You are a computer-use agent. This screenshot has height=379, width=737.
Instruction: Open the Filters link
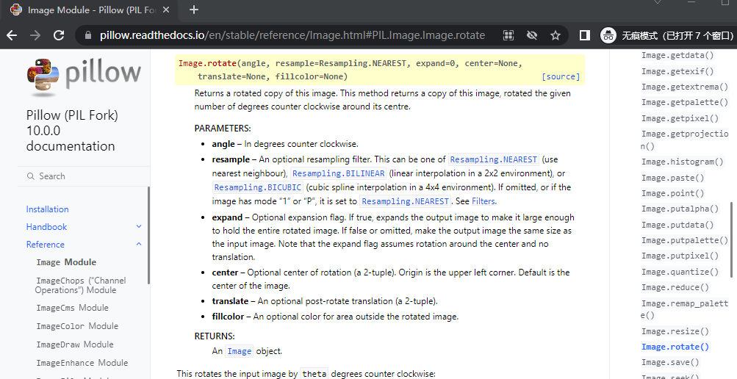(x=483, y=201)
